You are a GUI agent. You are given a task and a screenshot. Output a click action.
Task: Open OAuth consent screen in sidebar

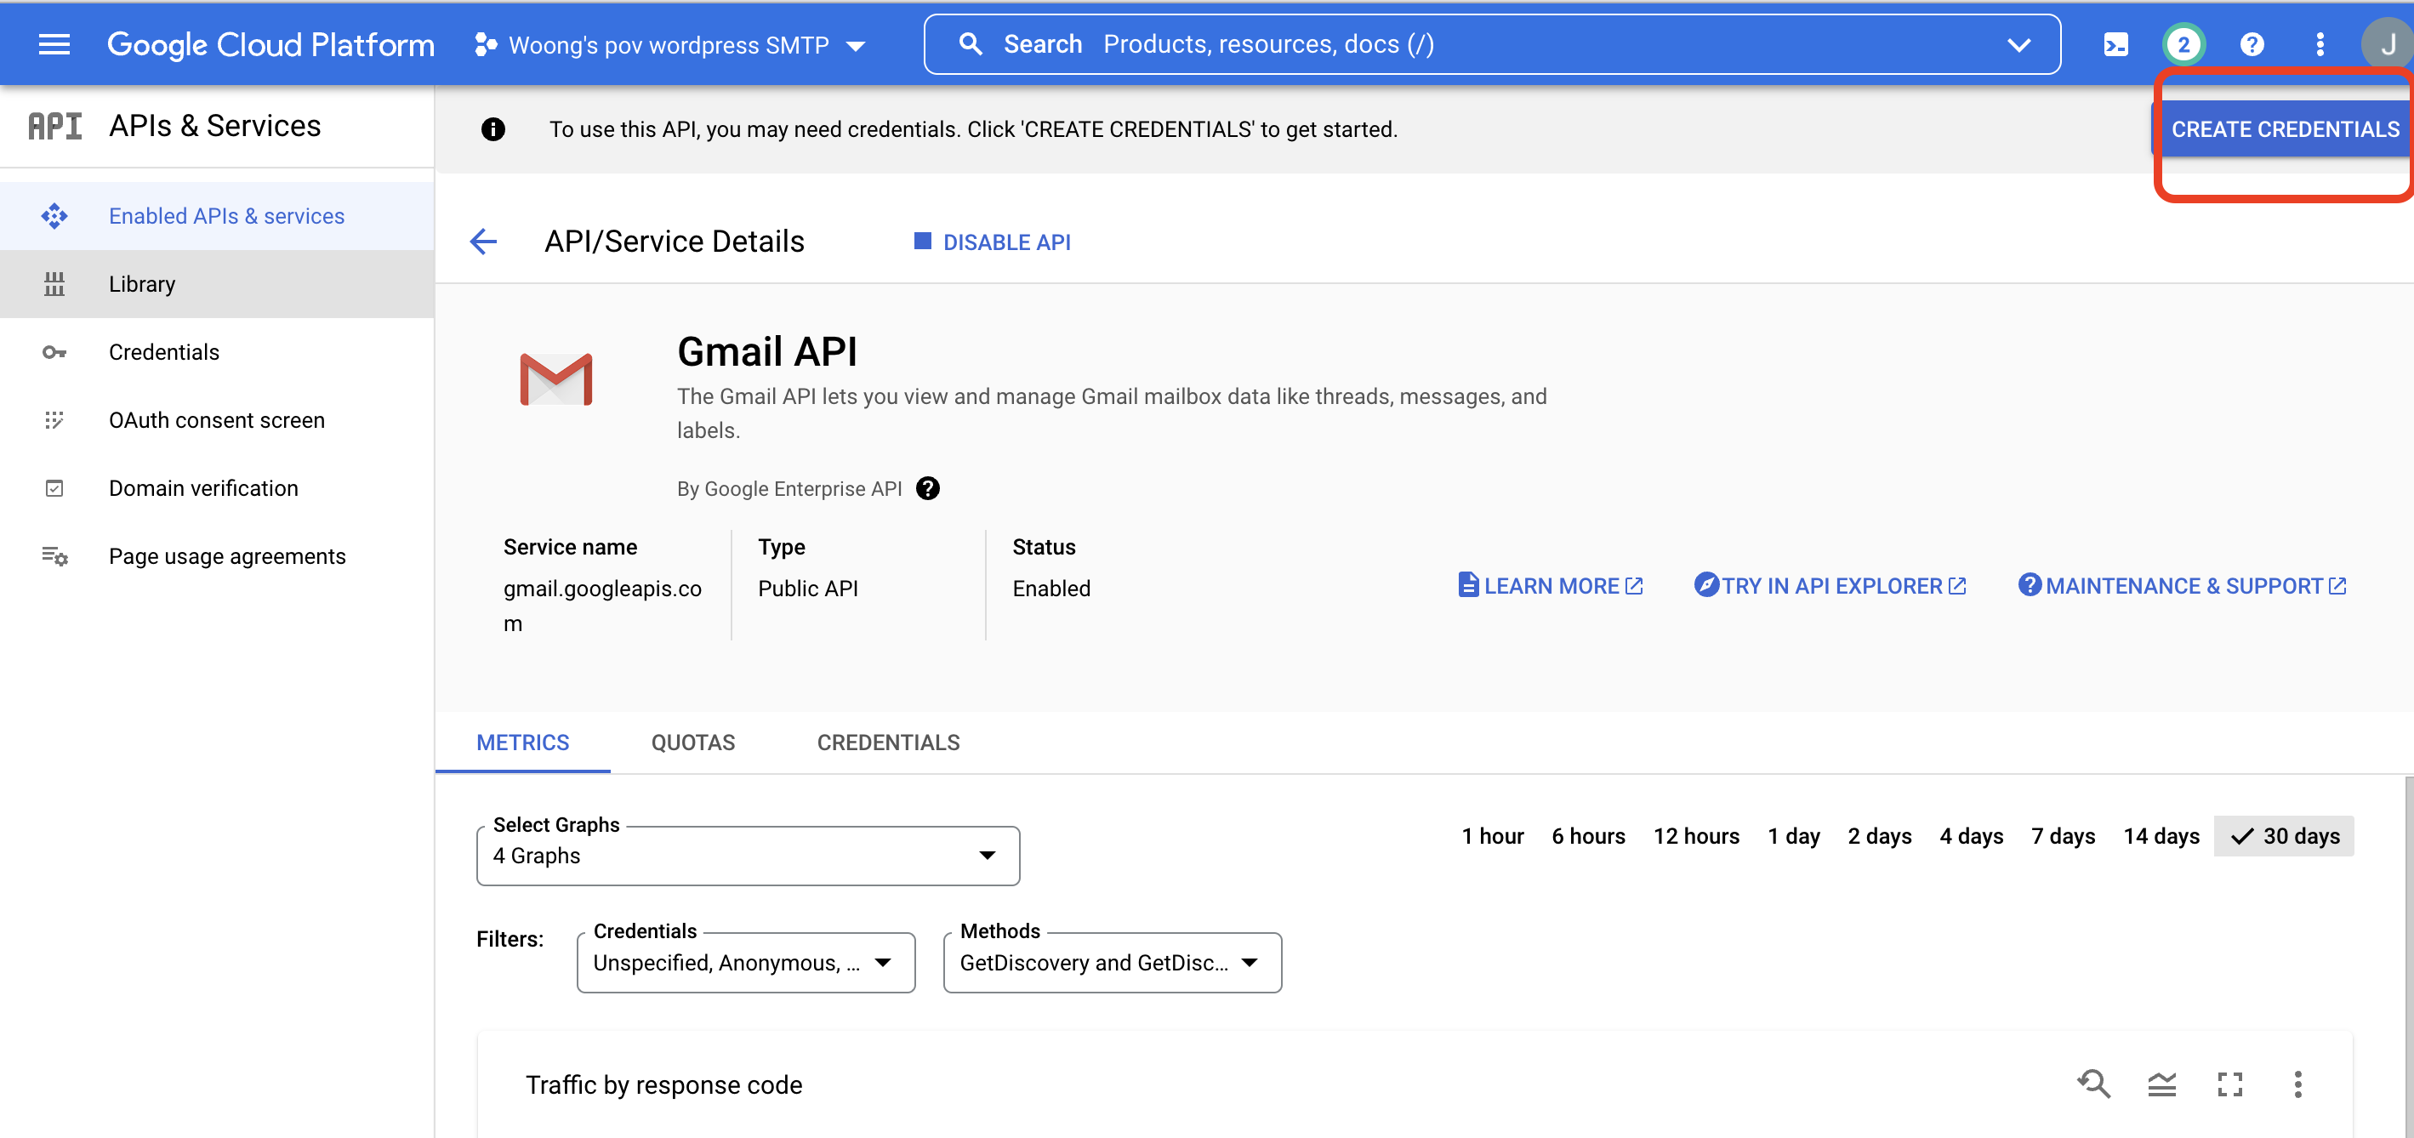click(x=216, y=420)
